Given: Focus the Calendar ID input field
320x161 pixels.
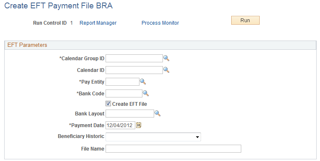Looking at the screenshot, I should [134, 70].
